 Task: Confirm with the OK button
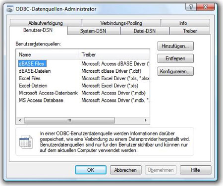(x=91, y=170)
